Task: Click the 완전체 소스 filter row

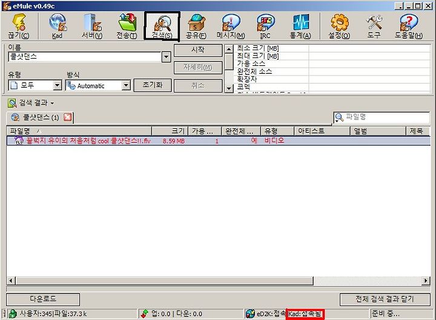Action: point(332,71)
